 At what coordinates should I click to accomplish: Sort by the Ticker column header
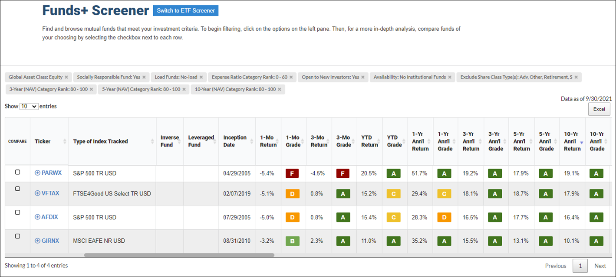pos(49,141)
